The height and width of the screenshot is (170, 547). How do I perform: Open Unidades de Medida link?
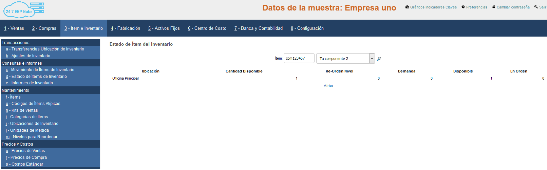click(x=29, y=130)
